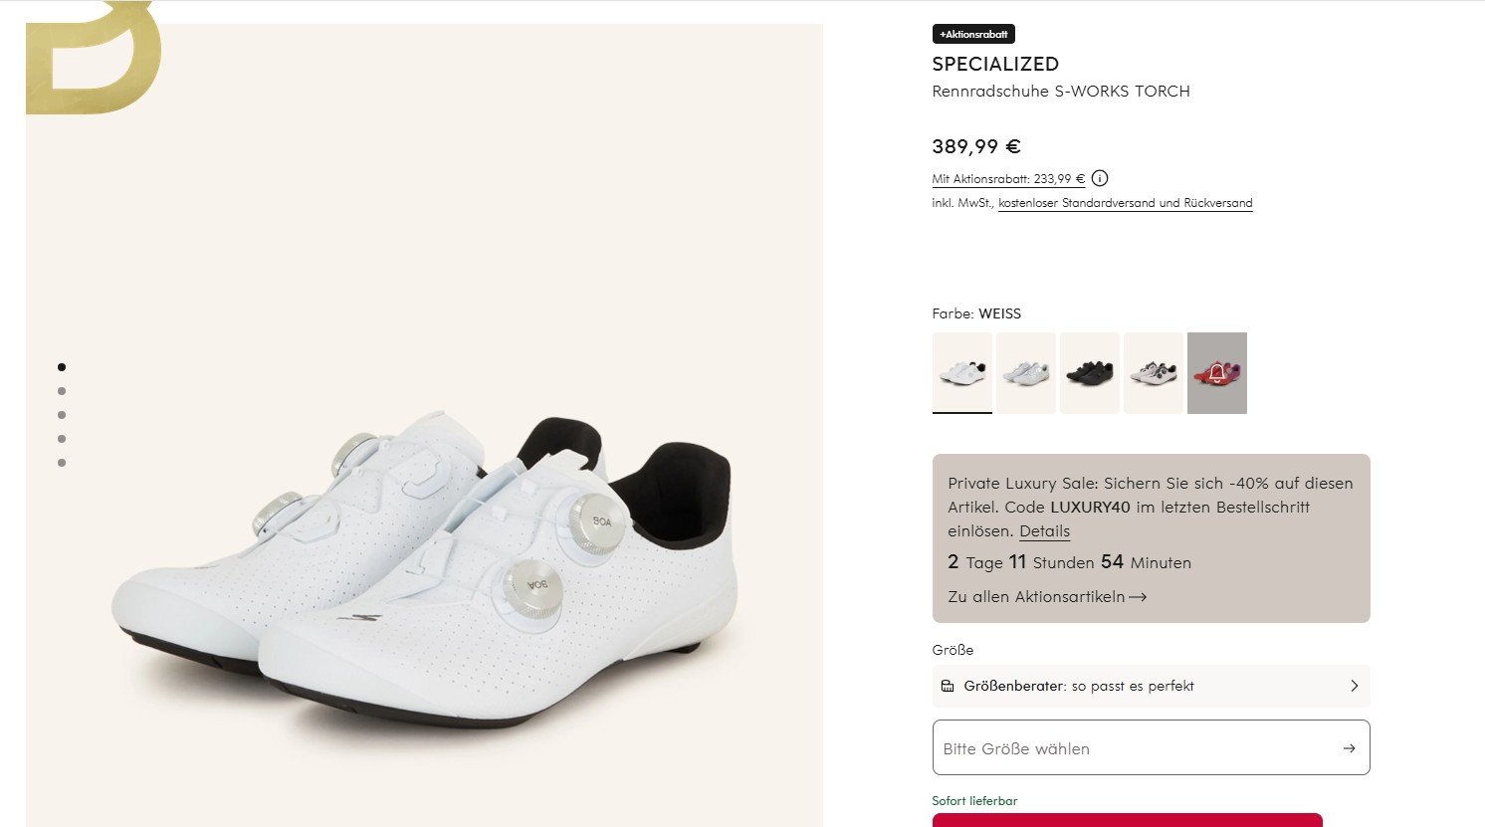Click the "Mit Aktionsrabatt: 233,99 €" link
The image size is (1485, 827).
coord(1007,179)
